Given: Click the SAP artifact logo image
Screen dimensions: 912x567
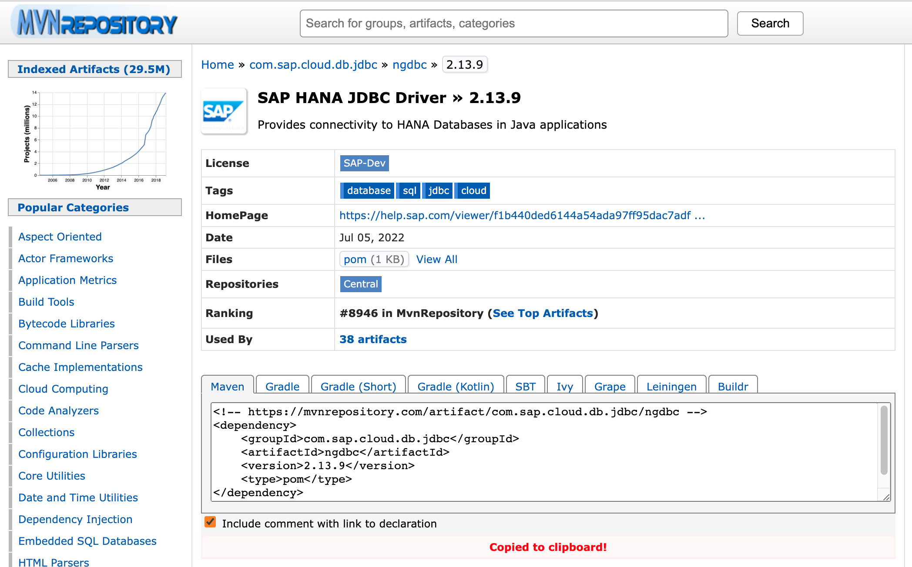Looking at the screenshot, I should [x=224, y=111].
